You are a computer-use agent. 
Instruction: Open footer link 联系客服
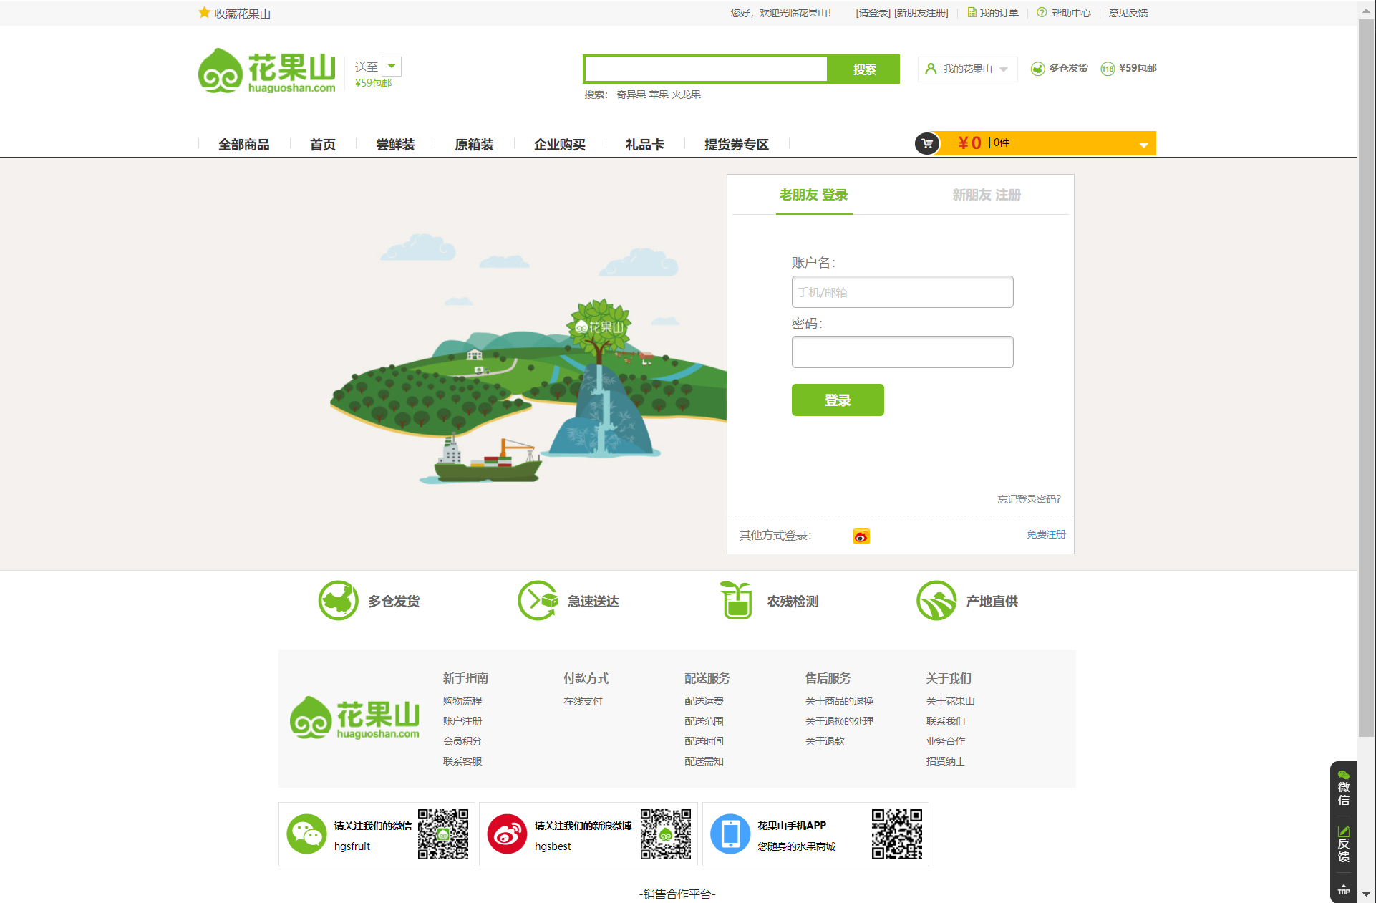[462, 761]
